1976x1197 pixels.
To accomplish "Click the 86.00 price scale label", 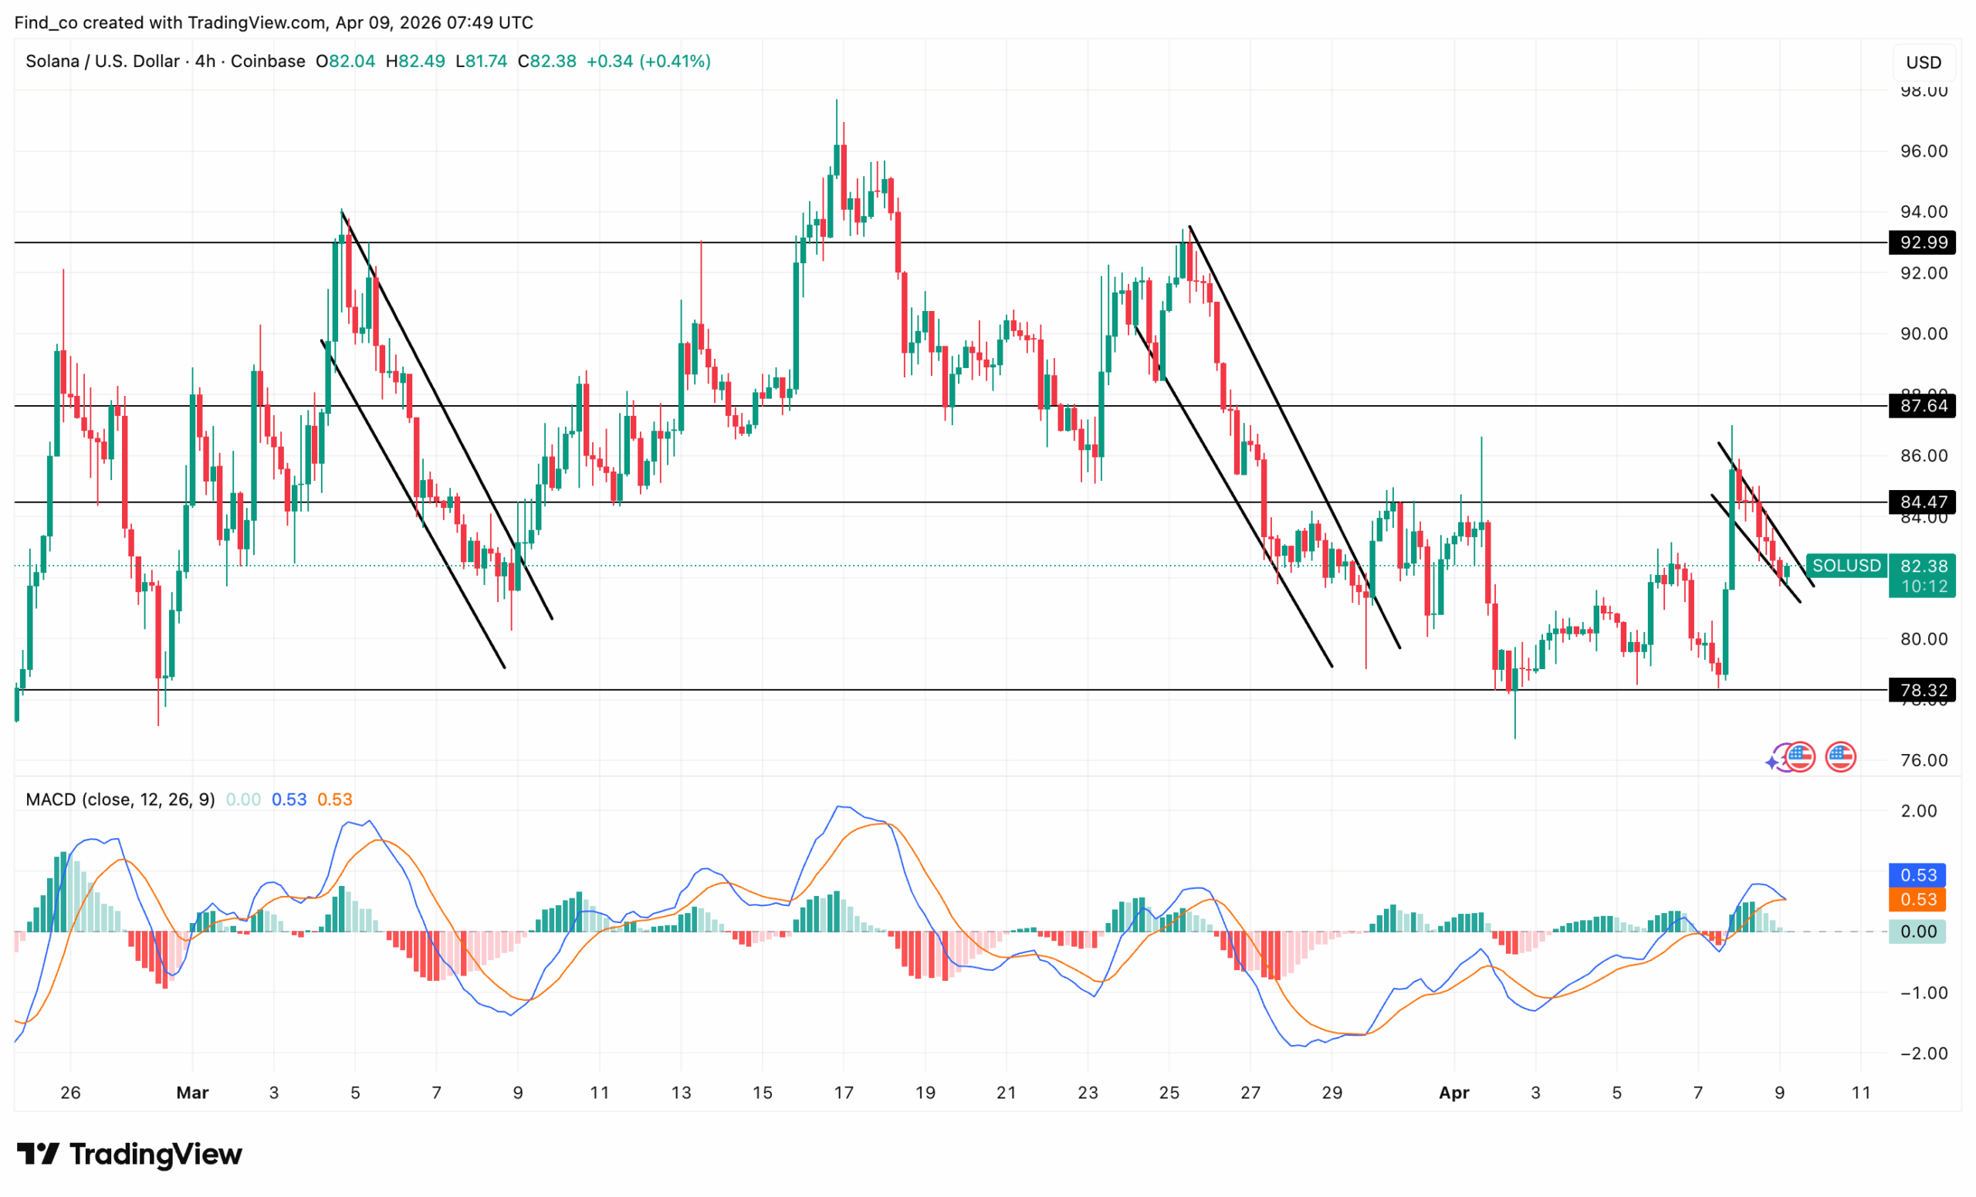I will click(x=1924, y=455).
